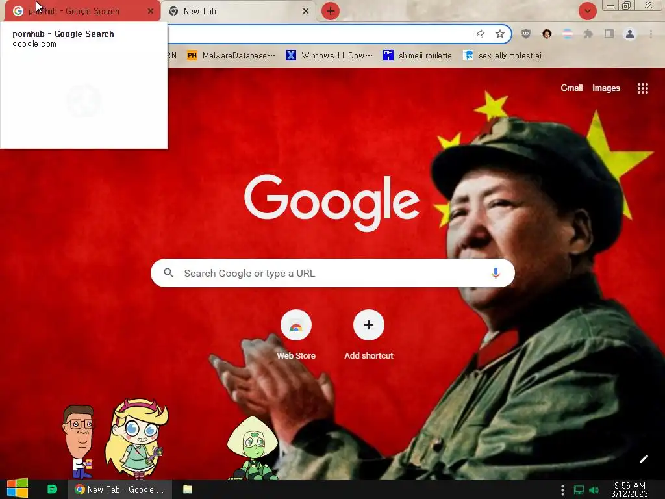Viewport: 665px width, 499px height.
Task: Click the striped flag extension icon
Action: pyautogui.click(x=568, y=34)
